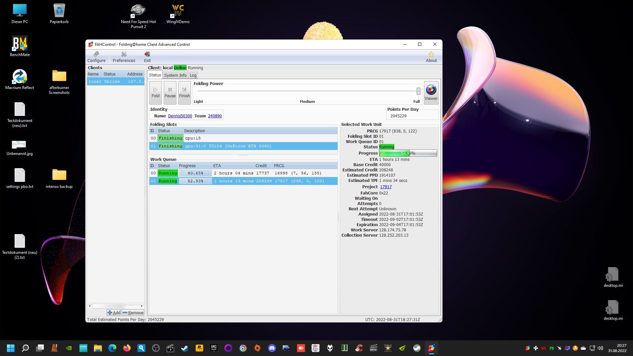
Task: Open team link 240890
Action: click(x=215, y=116)
